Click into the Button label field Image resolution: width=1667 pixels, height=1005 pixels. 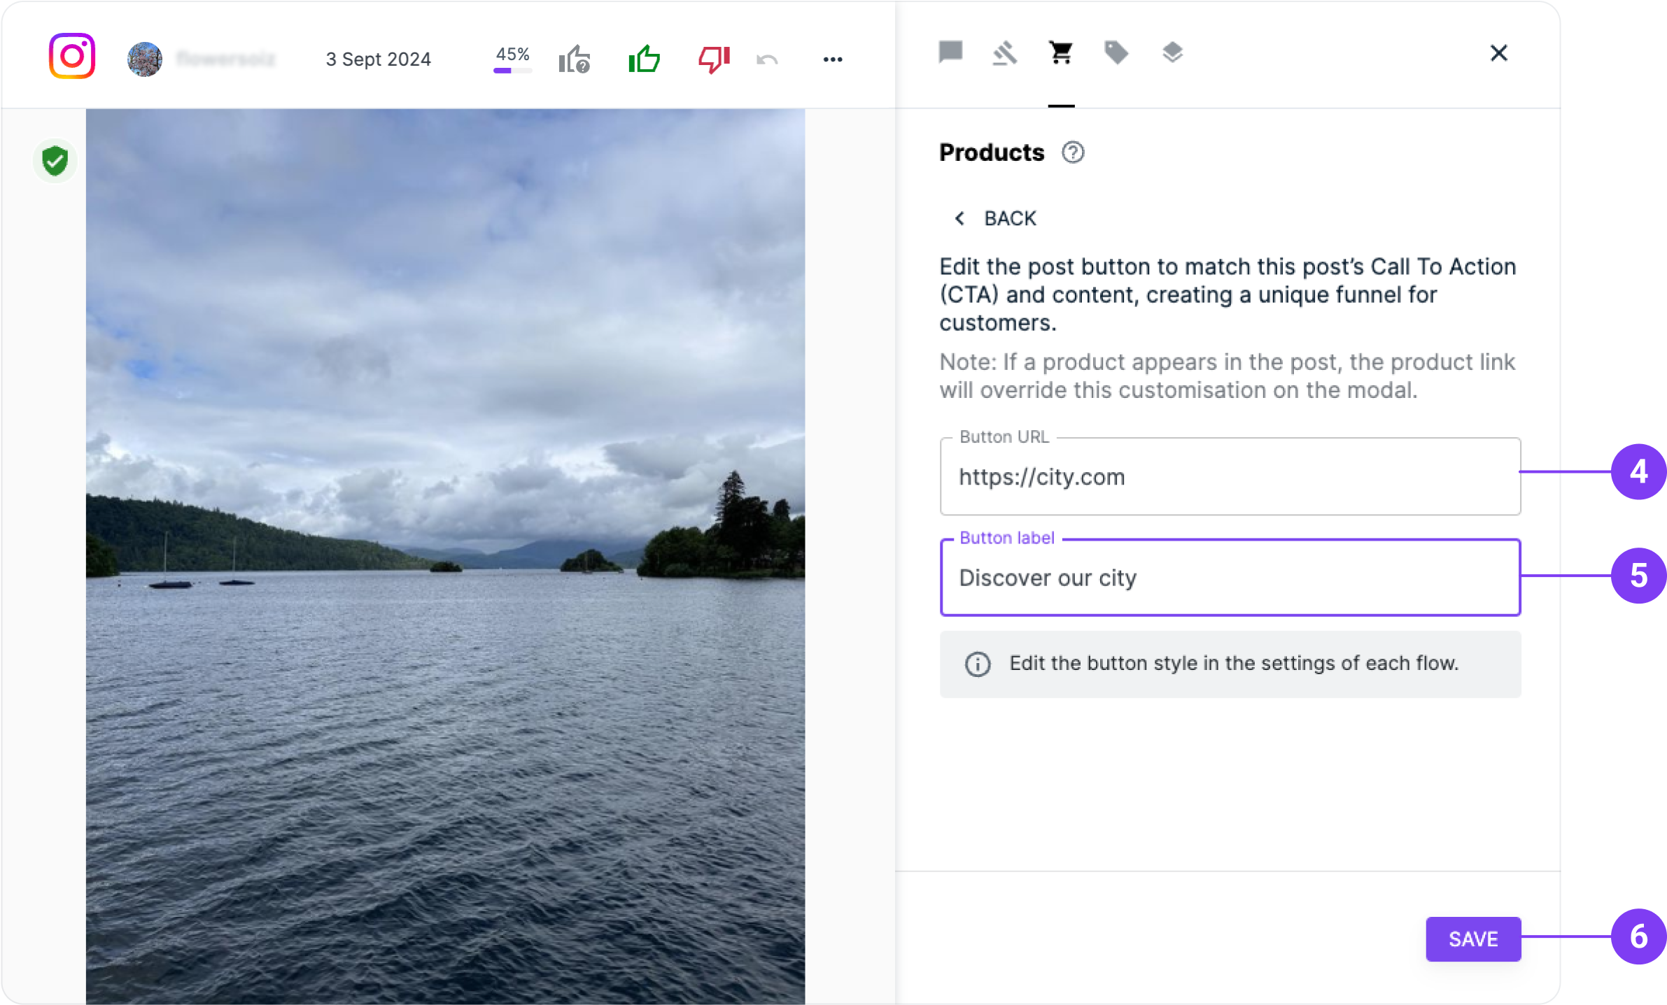tap(1230, 578)
